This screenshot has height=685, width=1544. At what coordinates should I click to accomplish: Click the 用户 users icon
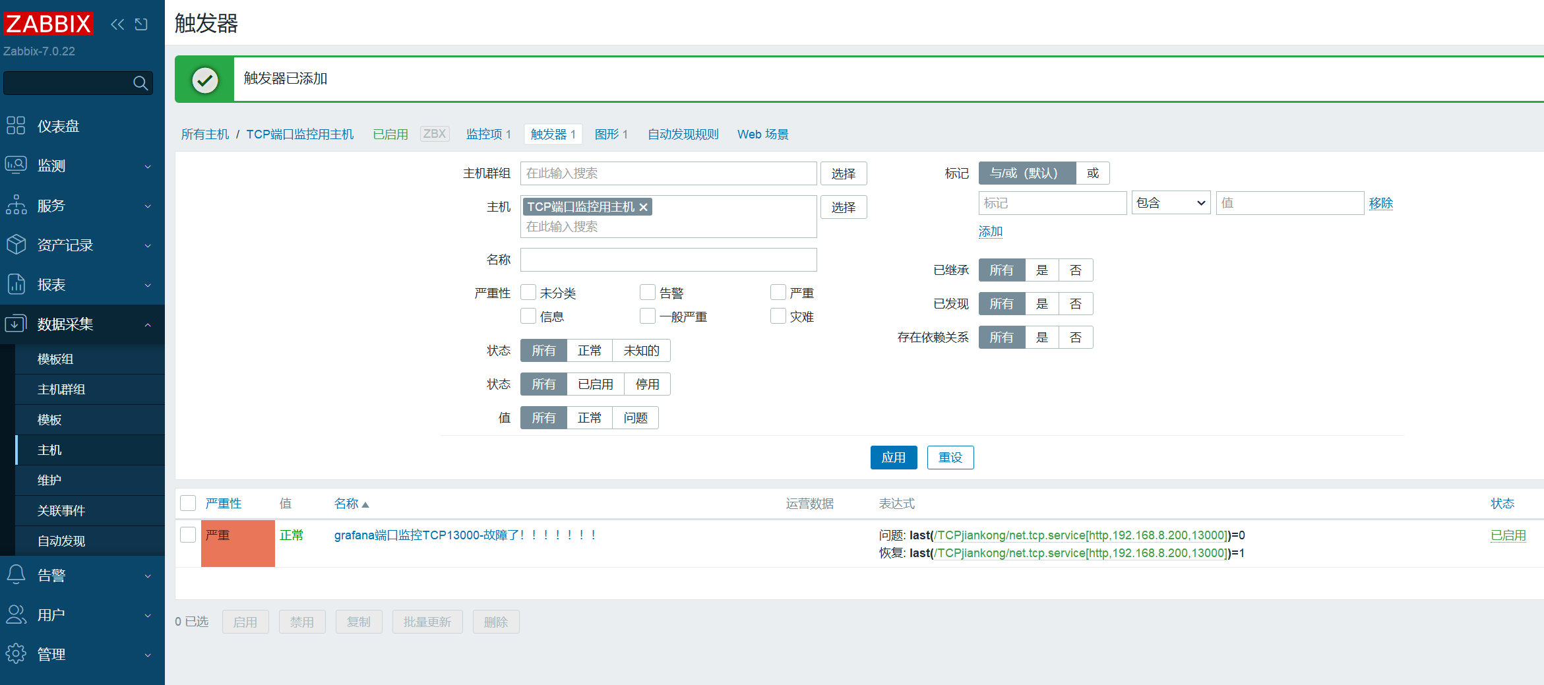(16, 614)
